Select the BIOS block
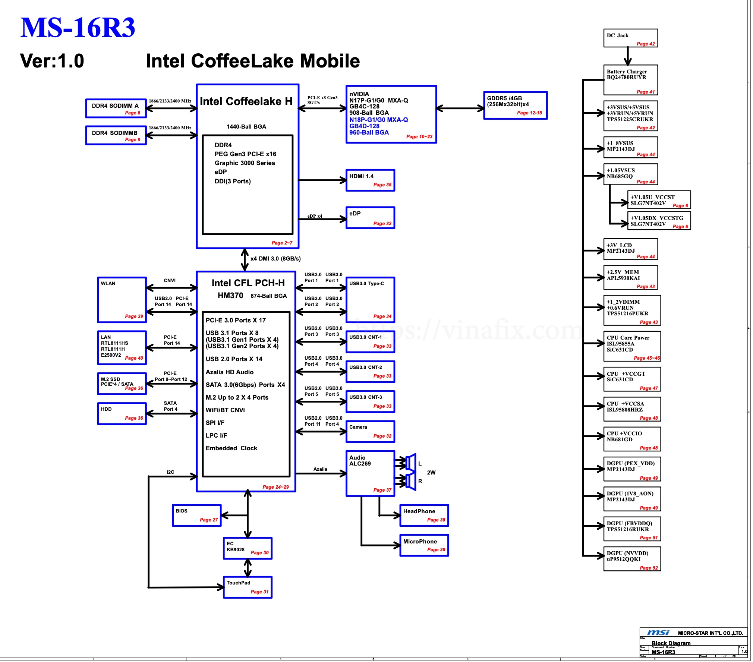The height and width of the screenshot is (662, 753). point(196,515)
